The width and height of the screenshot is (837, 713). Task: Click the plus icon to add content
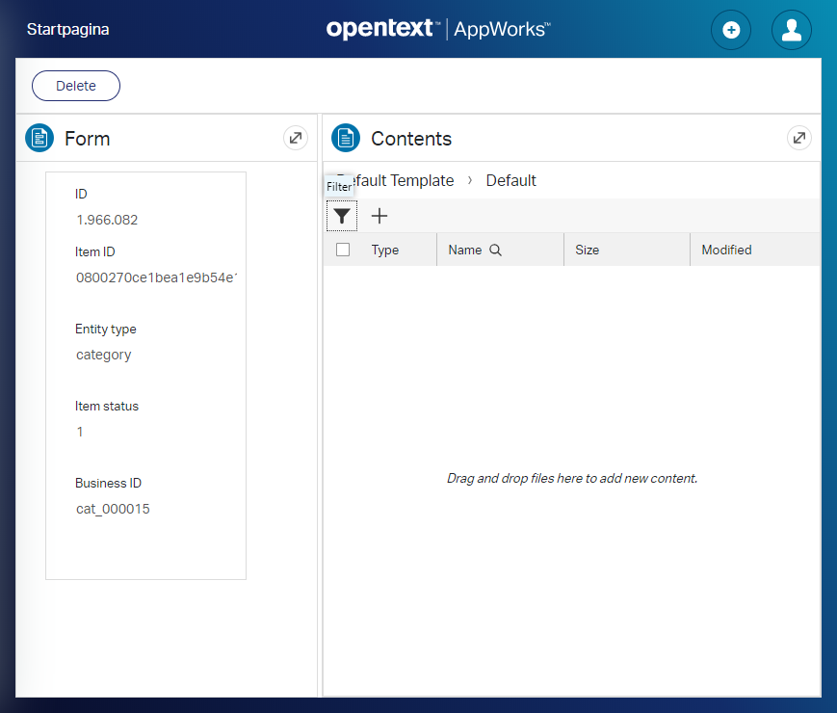point(379,216)
